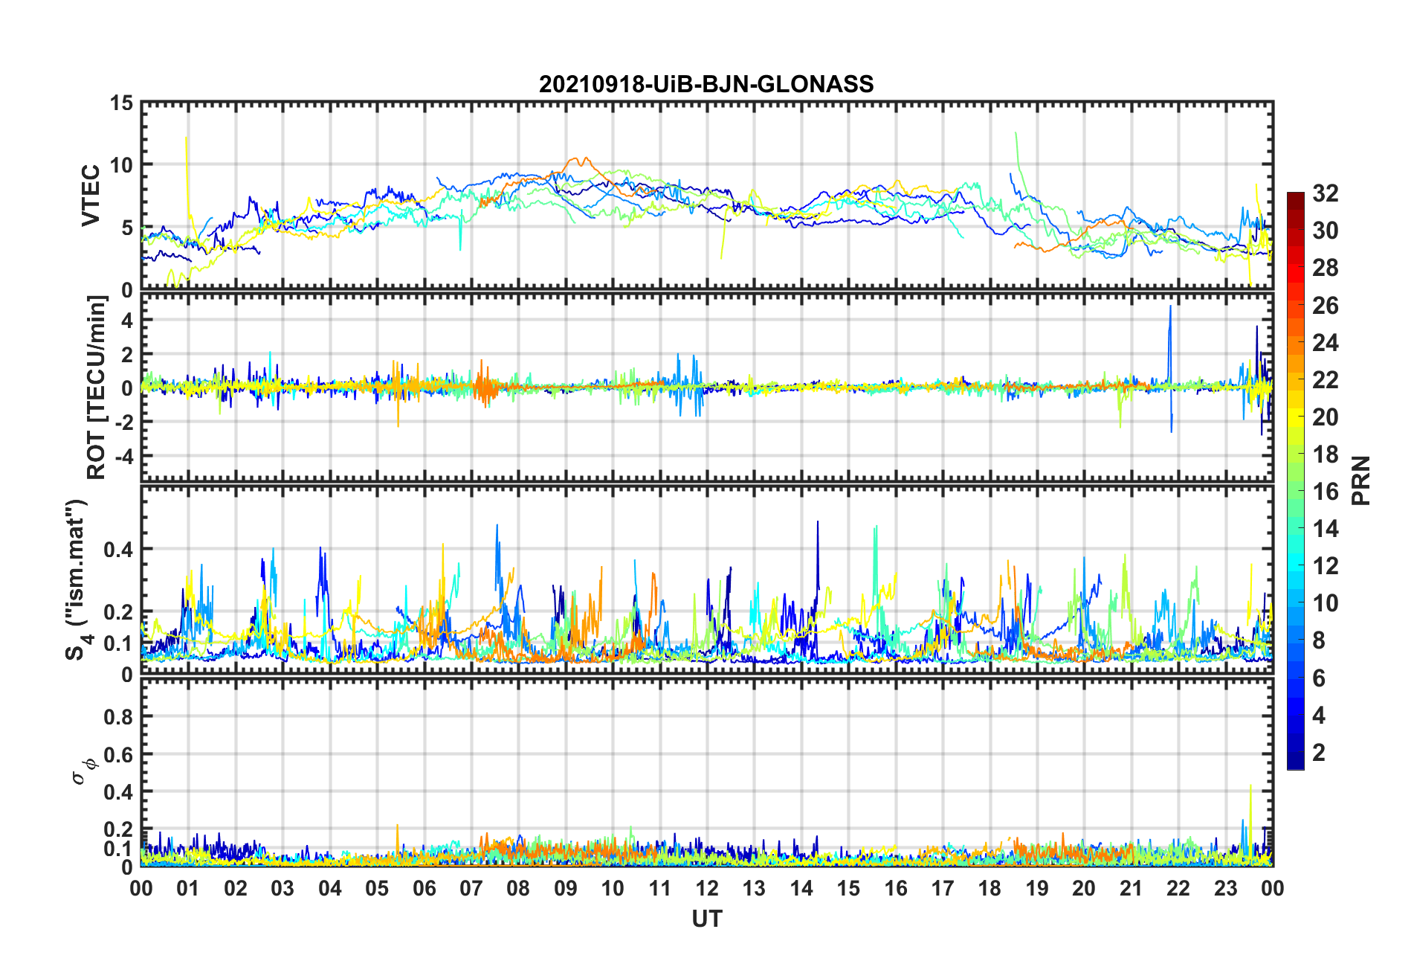
Task: Click tick label "26" on the PRN colorbar
Action: click(1326, 306)
